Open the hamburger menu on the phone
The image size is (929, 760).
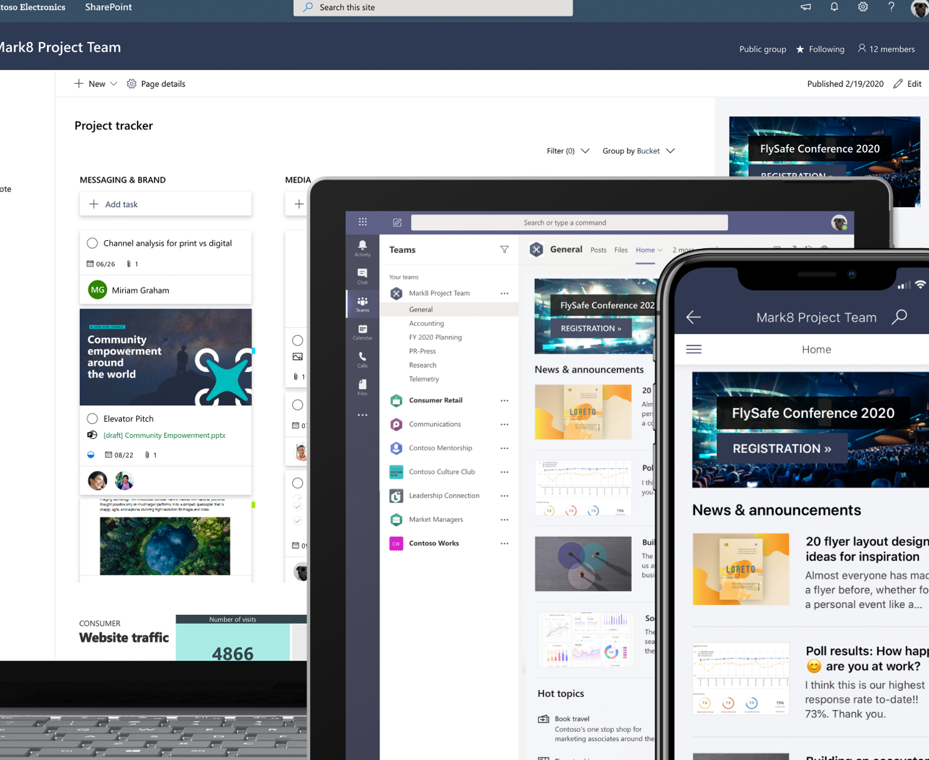point(694,349)
